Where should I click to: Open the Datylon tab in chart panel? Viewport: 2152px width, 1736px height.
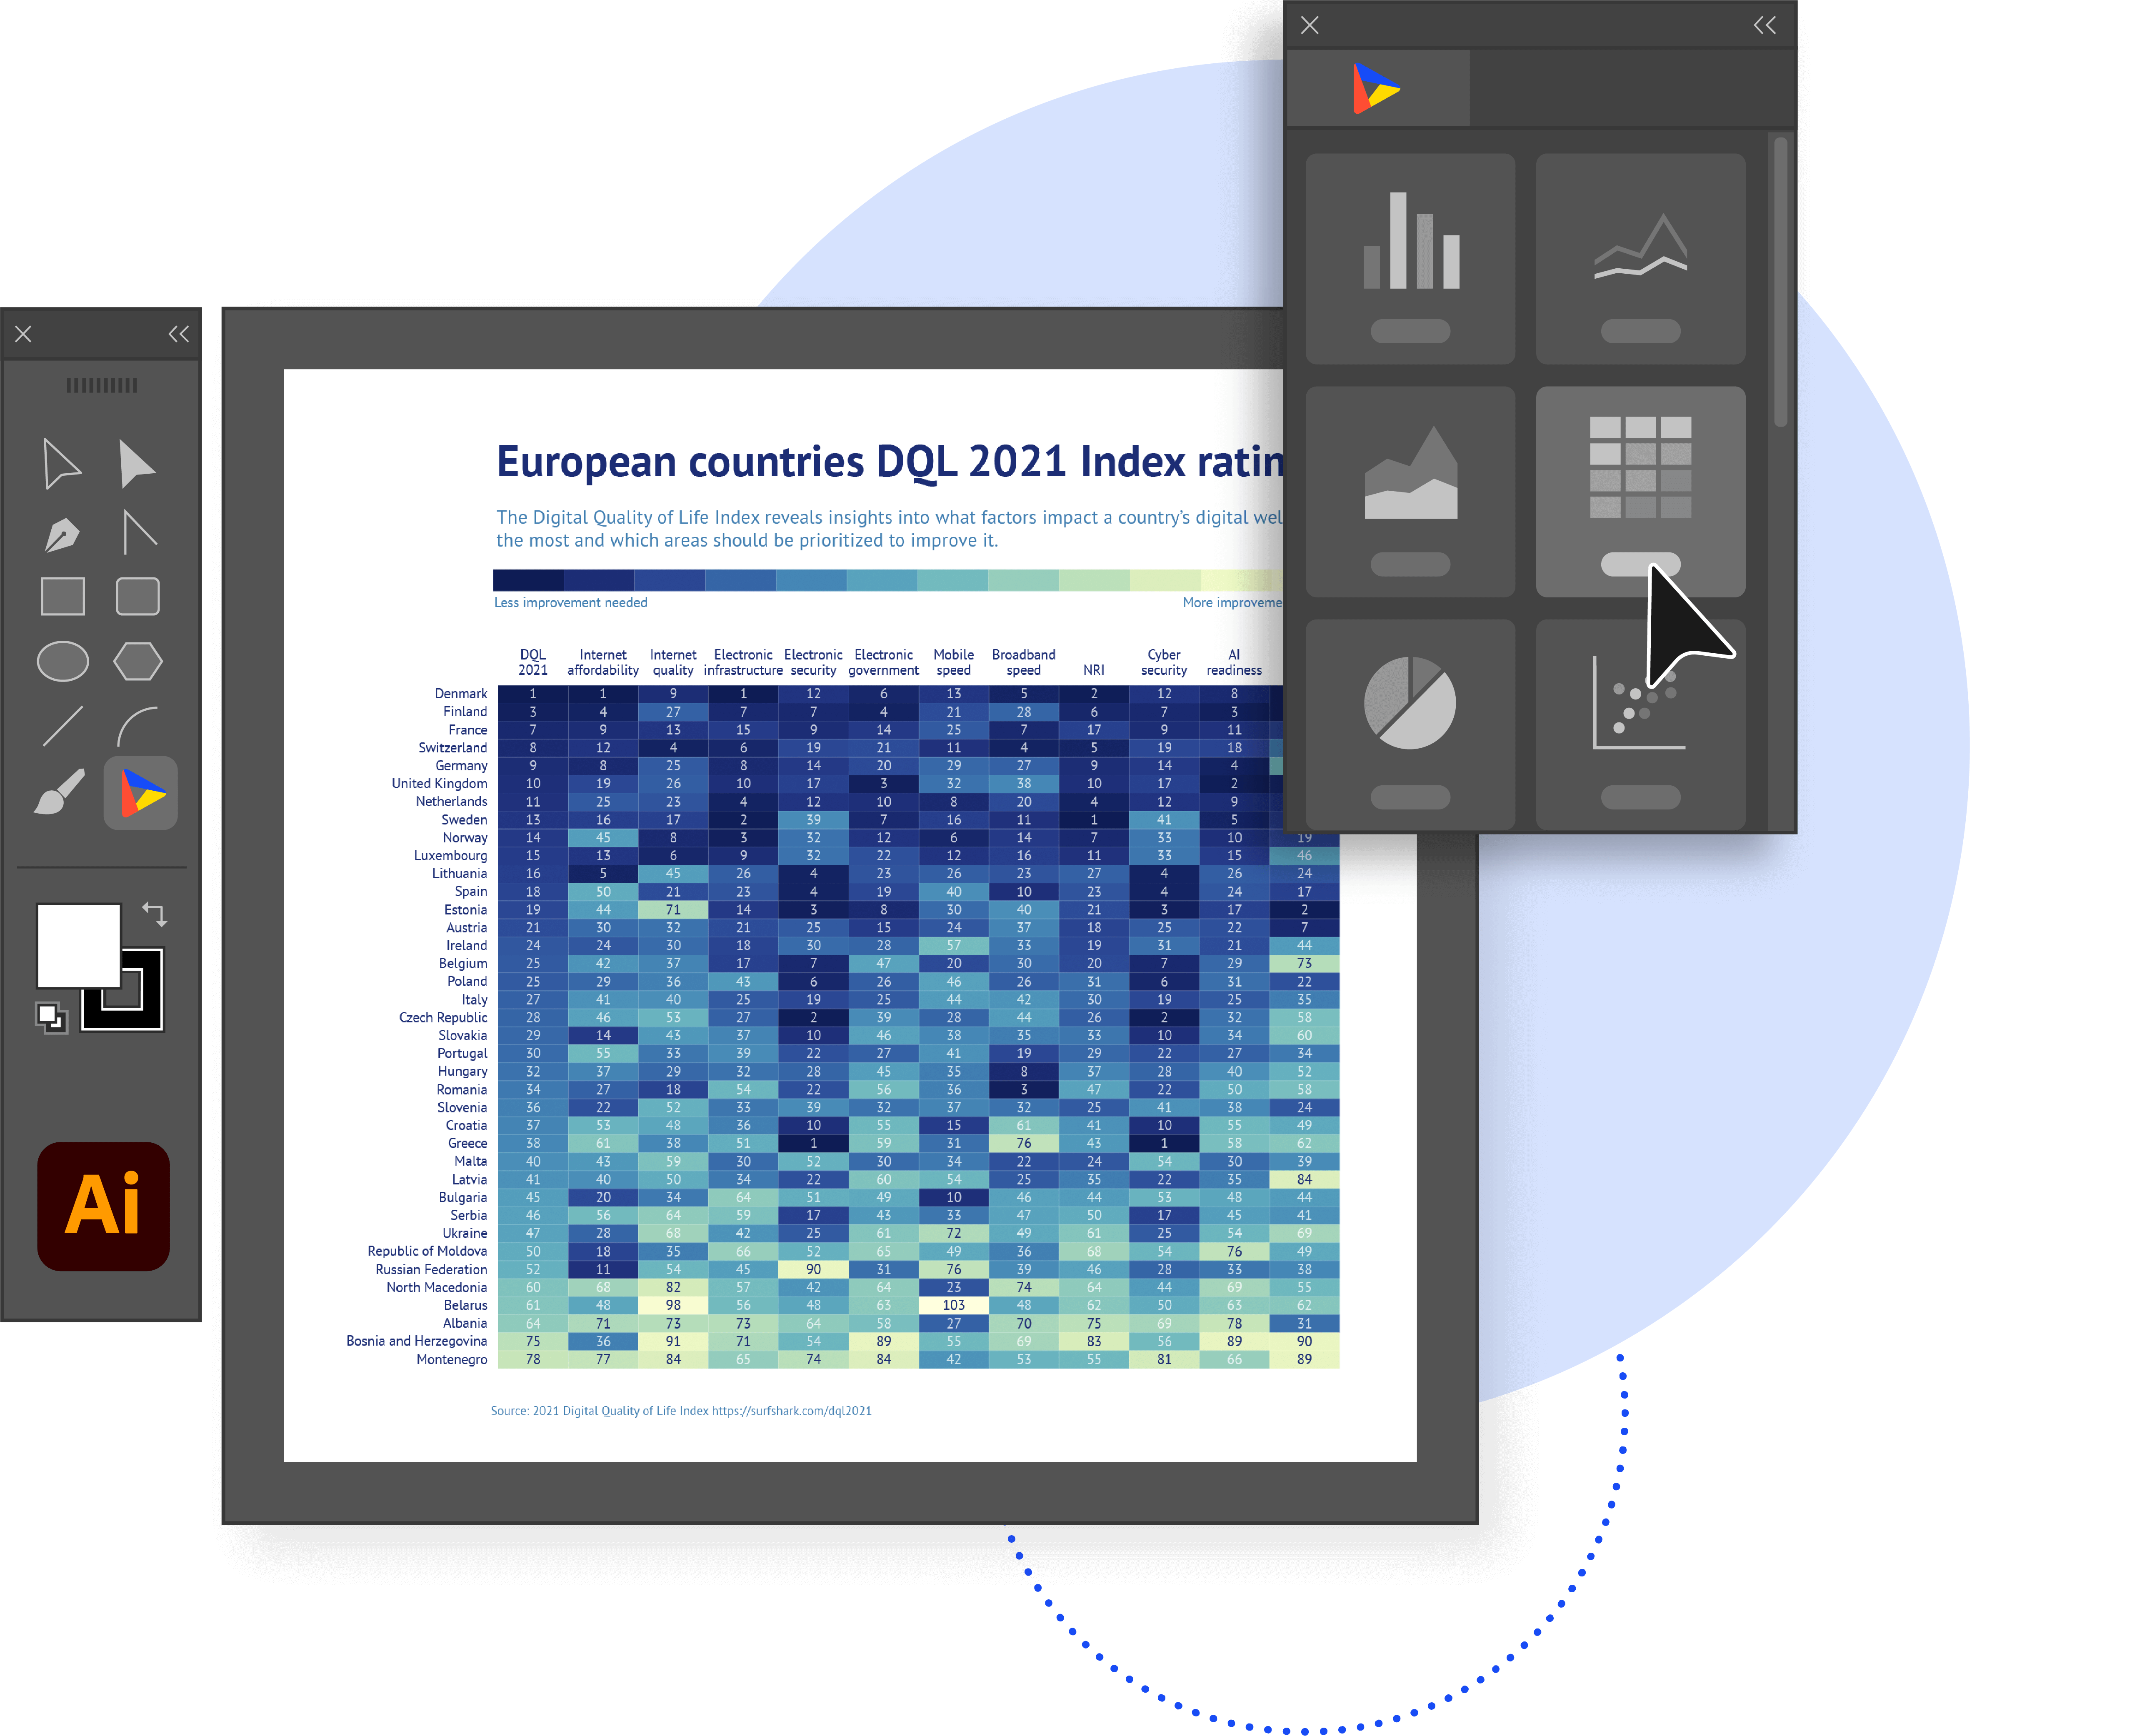[x=1377, y=88]
